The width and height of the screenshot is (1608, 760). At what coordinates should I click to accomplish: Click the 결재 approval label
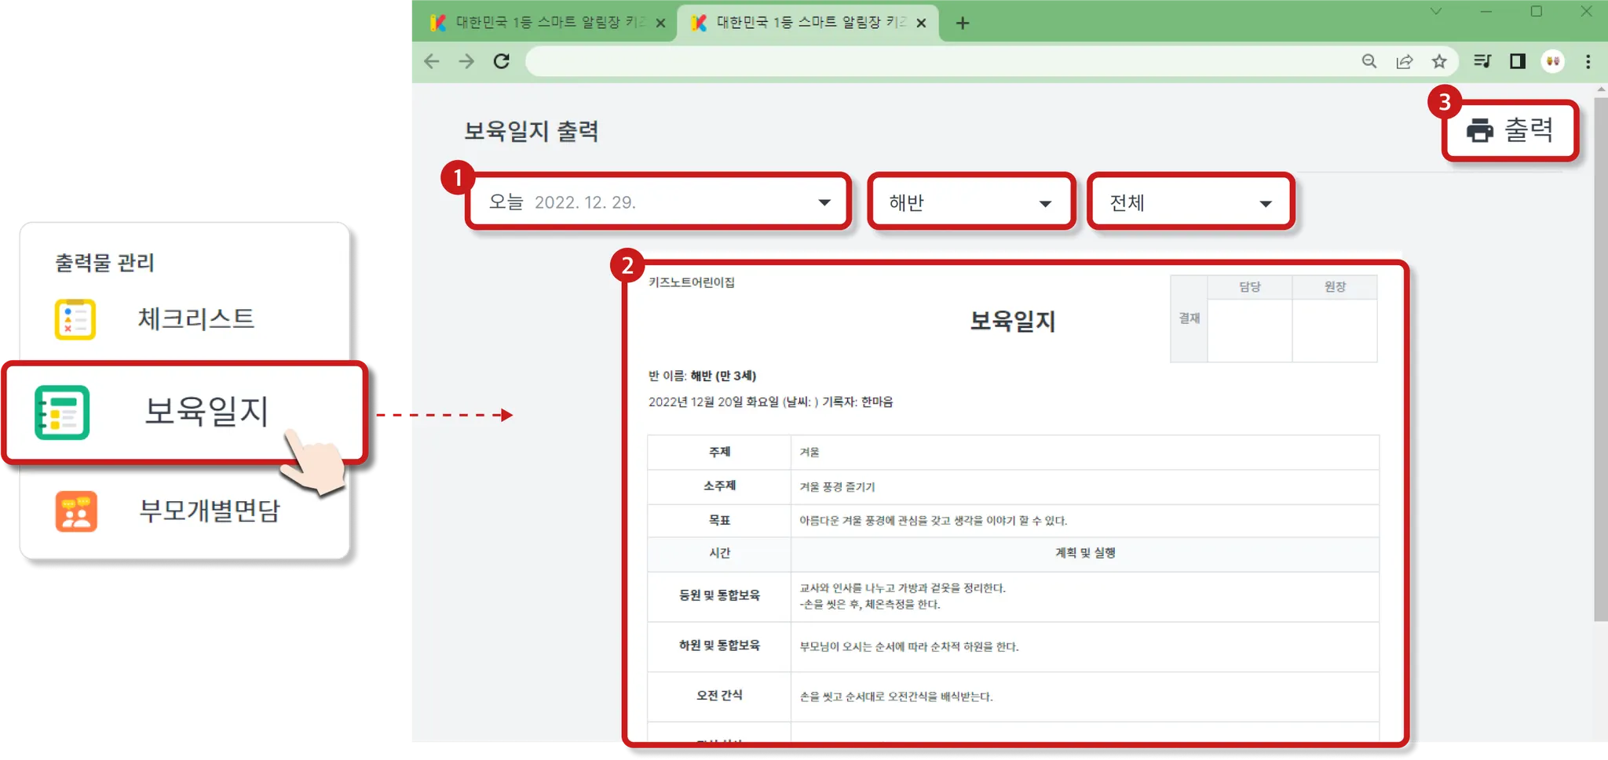coord(1190,318)
